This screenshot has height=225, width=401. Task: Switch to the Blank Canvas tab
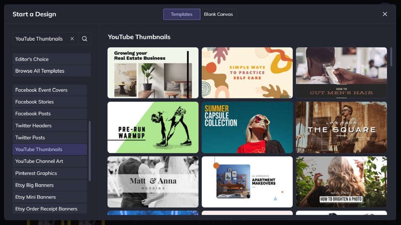pos(218,14)
